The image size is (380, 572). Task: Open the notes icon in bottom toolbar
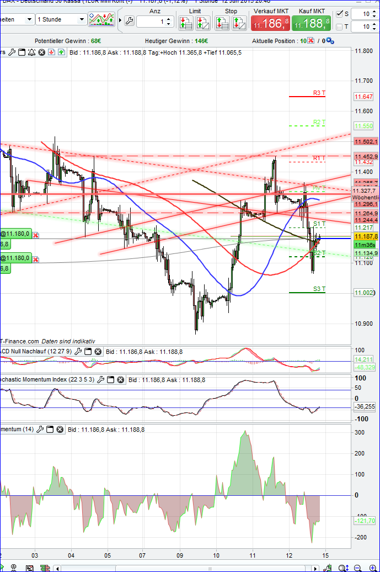point(30,568)
